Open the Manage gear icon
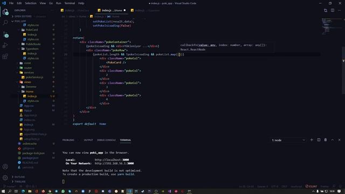Image resolution: width=345 pixels, height=194 pixels. pos(5,177)
